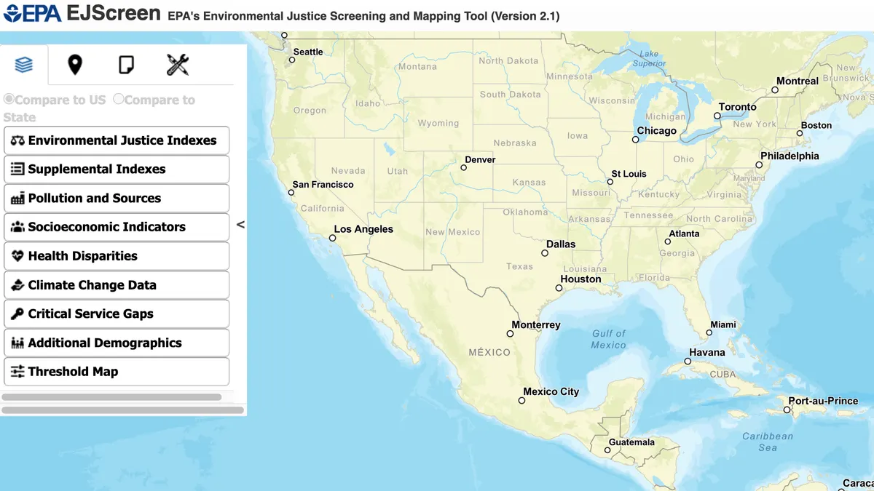Viewport: 874px width, 491px height.
Task: Click the Guatemala city marker
Action: click(607, 450)
